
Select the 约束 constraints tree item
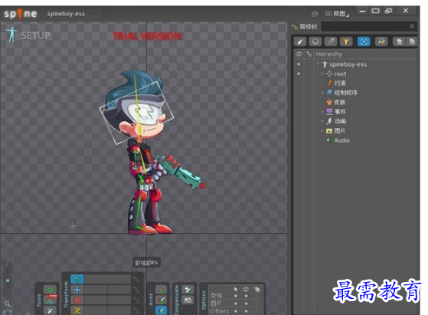coord(336,83)
